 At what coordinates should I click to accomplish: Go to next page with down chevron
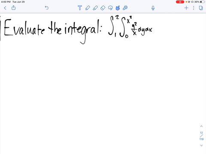(x=201, y=145)
